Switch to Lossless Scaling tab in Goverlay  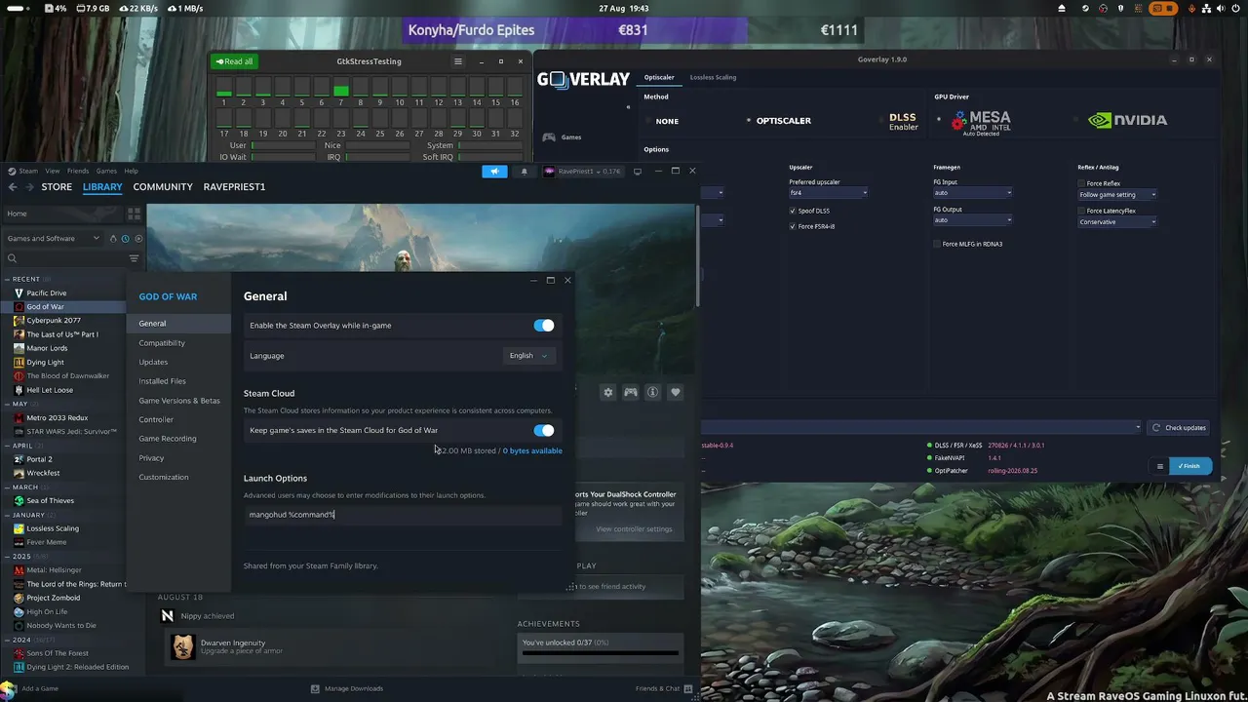pos(713,77)
